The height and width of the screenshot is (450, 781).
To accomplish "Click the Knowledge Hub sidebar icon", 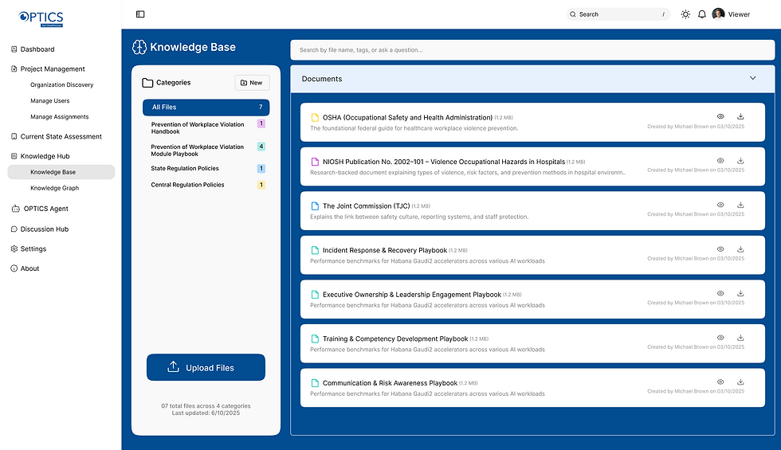I will (14, 156).
